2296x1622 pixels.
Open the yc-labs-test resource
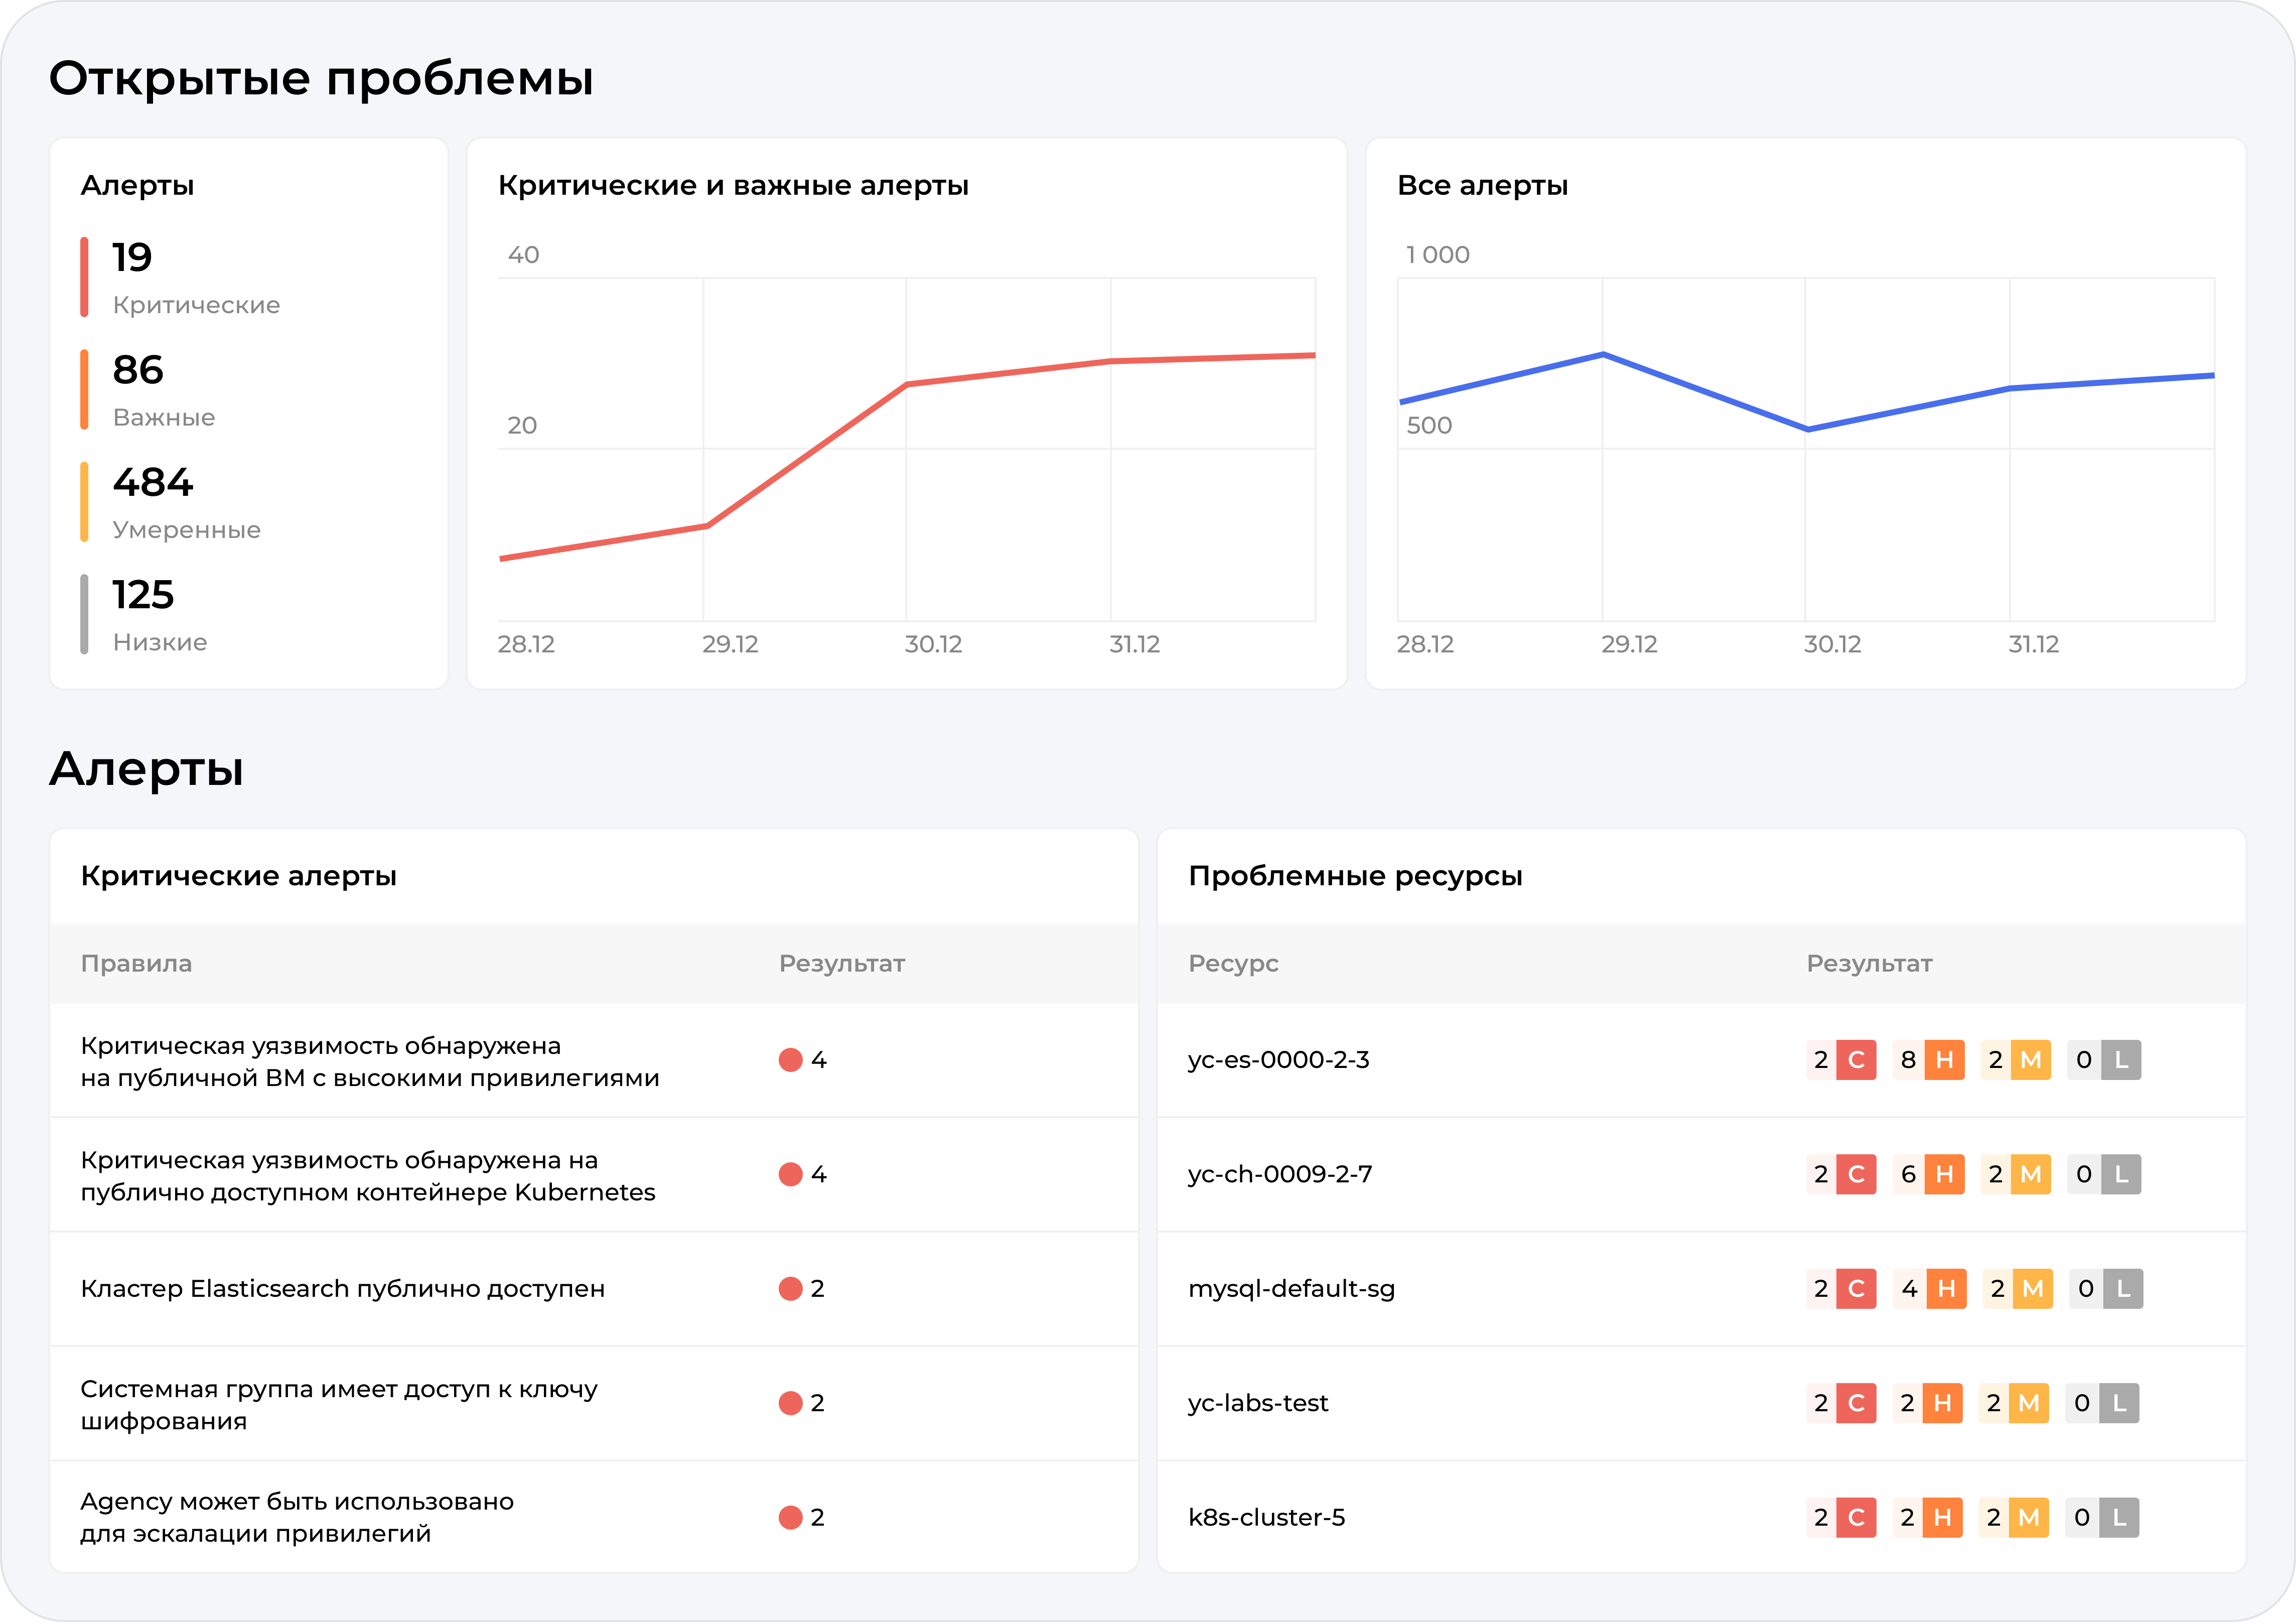tap(1258, 1403)
